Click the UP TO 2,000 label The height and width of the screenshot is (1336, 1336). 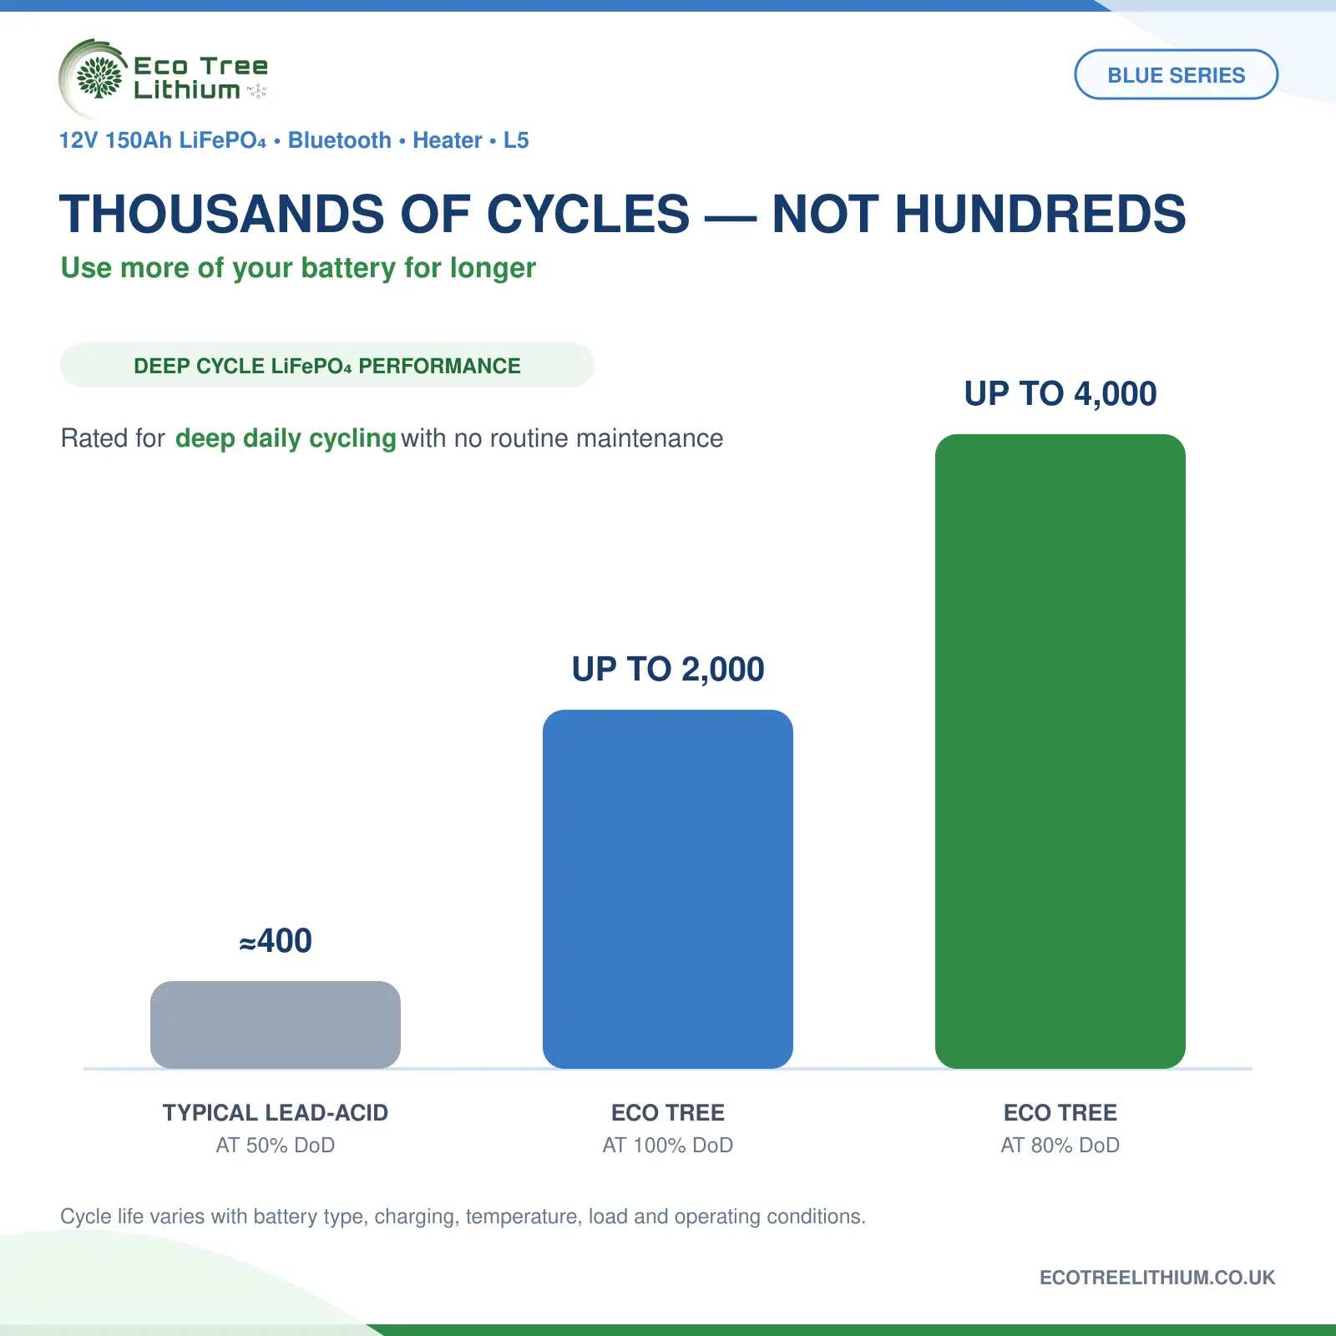pos(668,669)
